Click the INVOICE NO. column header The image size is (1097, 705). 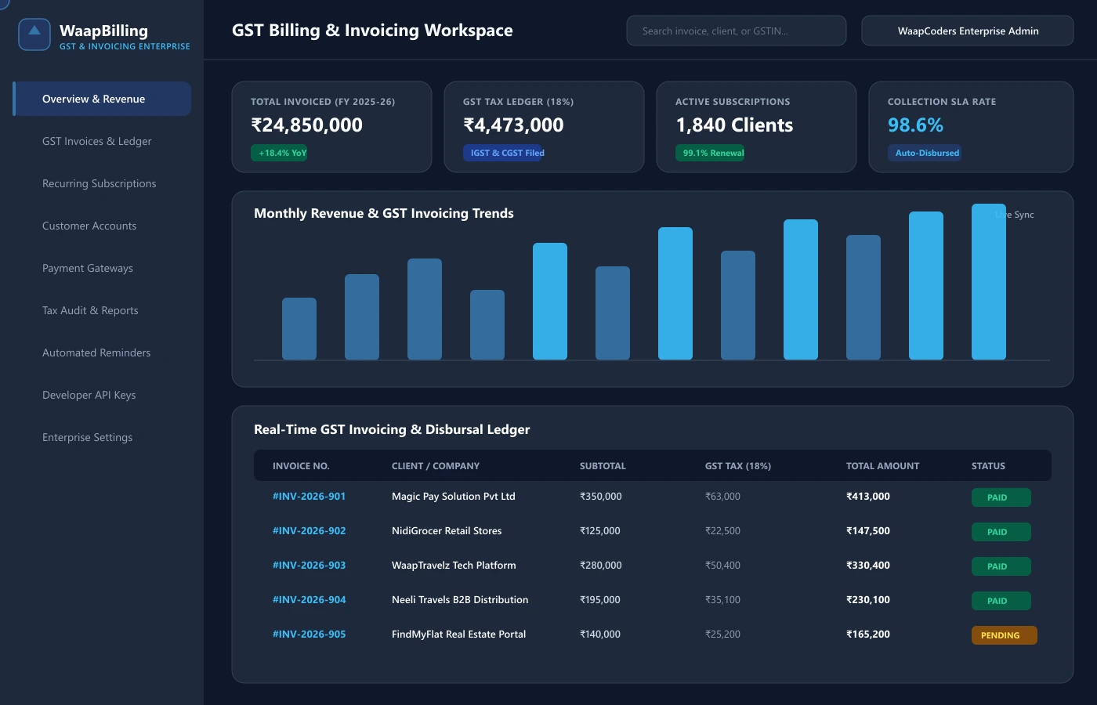click(x=301, y=465)
